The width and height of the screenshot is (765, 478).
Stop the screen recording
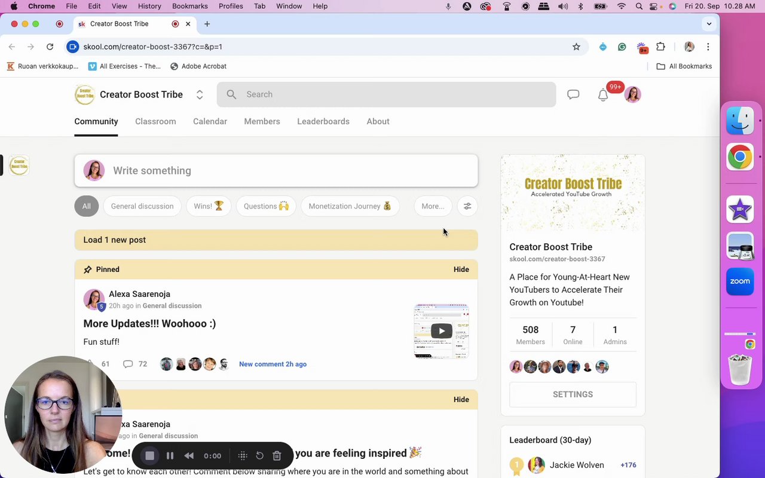pyautogui.click(x=150, y=456)
